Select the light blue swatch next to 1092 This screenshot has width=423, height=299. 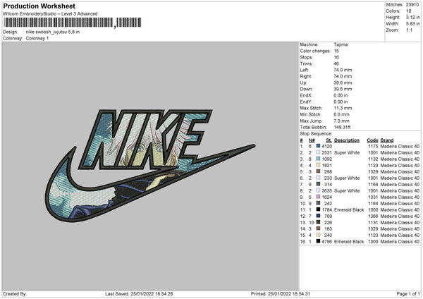click(x=319, y=159)
